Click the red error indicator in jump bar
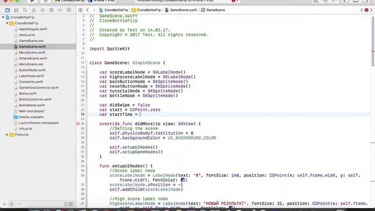Screen dimensions: 375x211 366,10
